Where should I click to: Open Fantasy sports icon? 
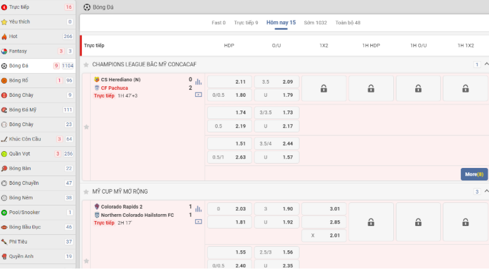(x=4, y=51)
